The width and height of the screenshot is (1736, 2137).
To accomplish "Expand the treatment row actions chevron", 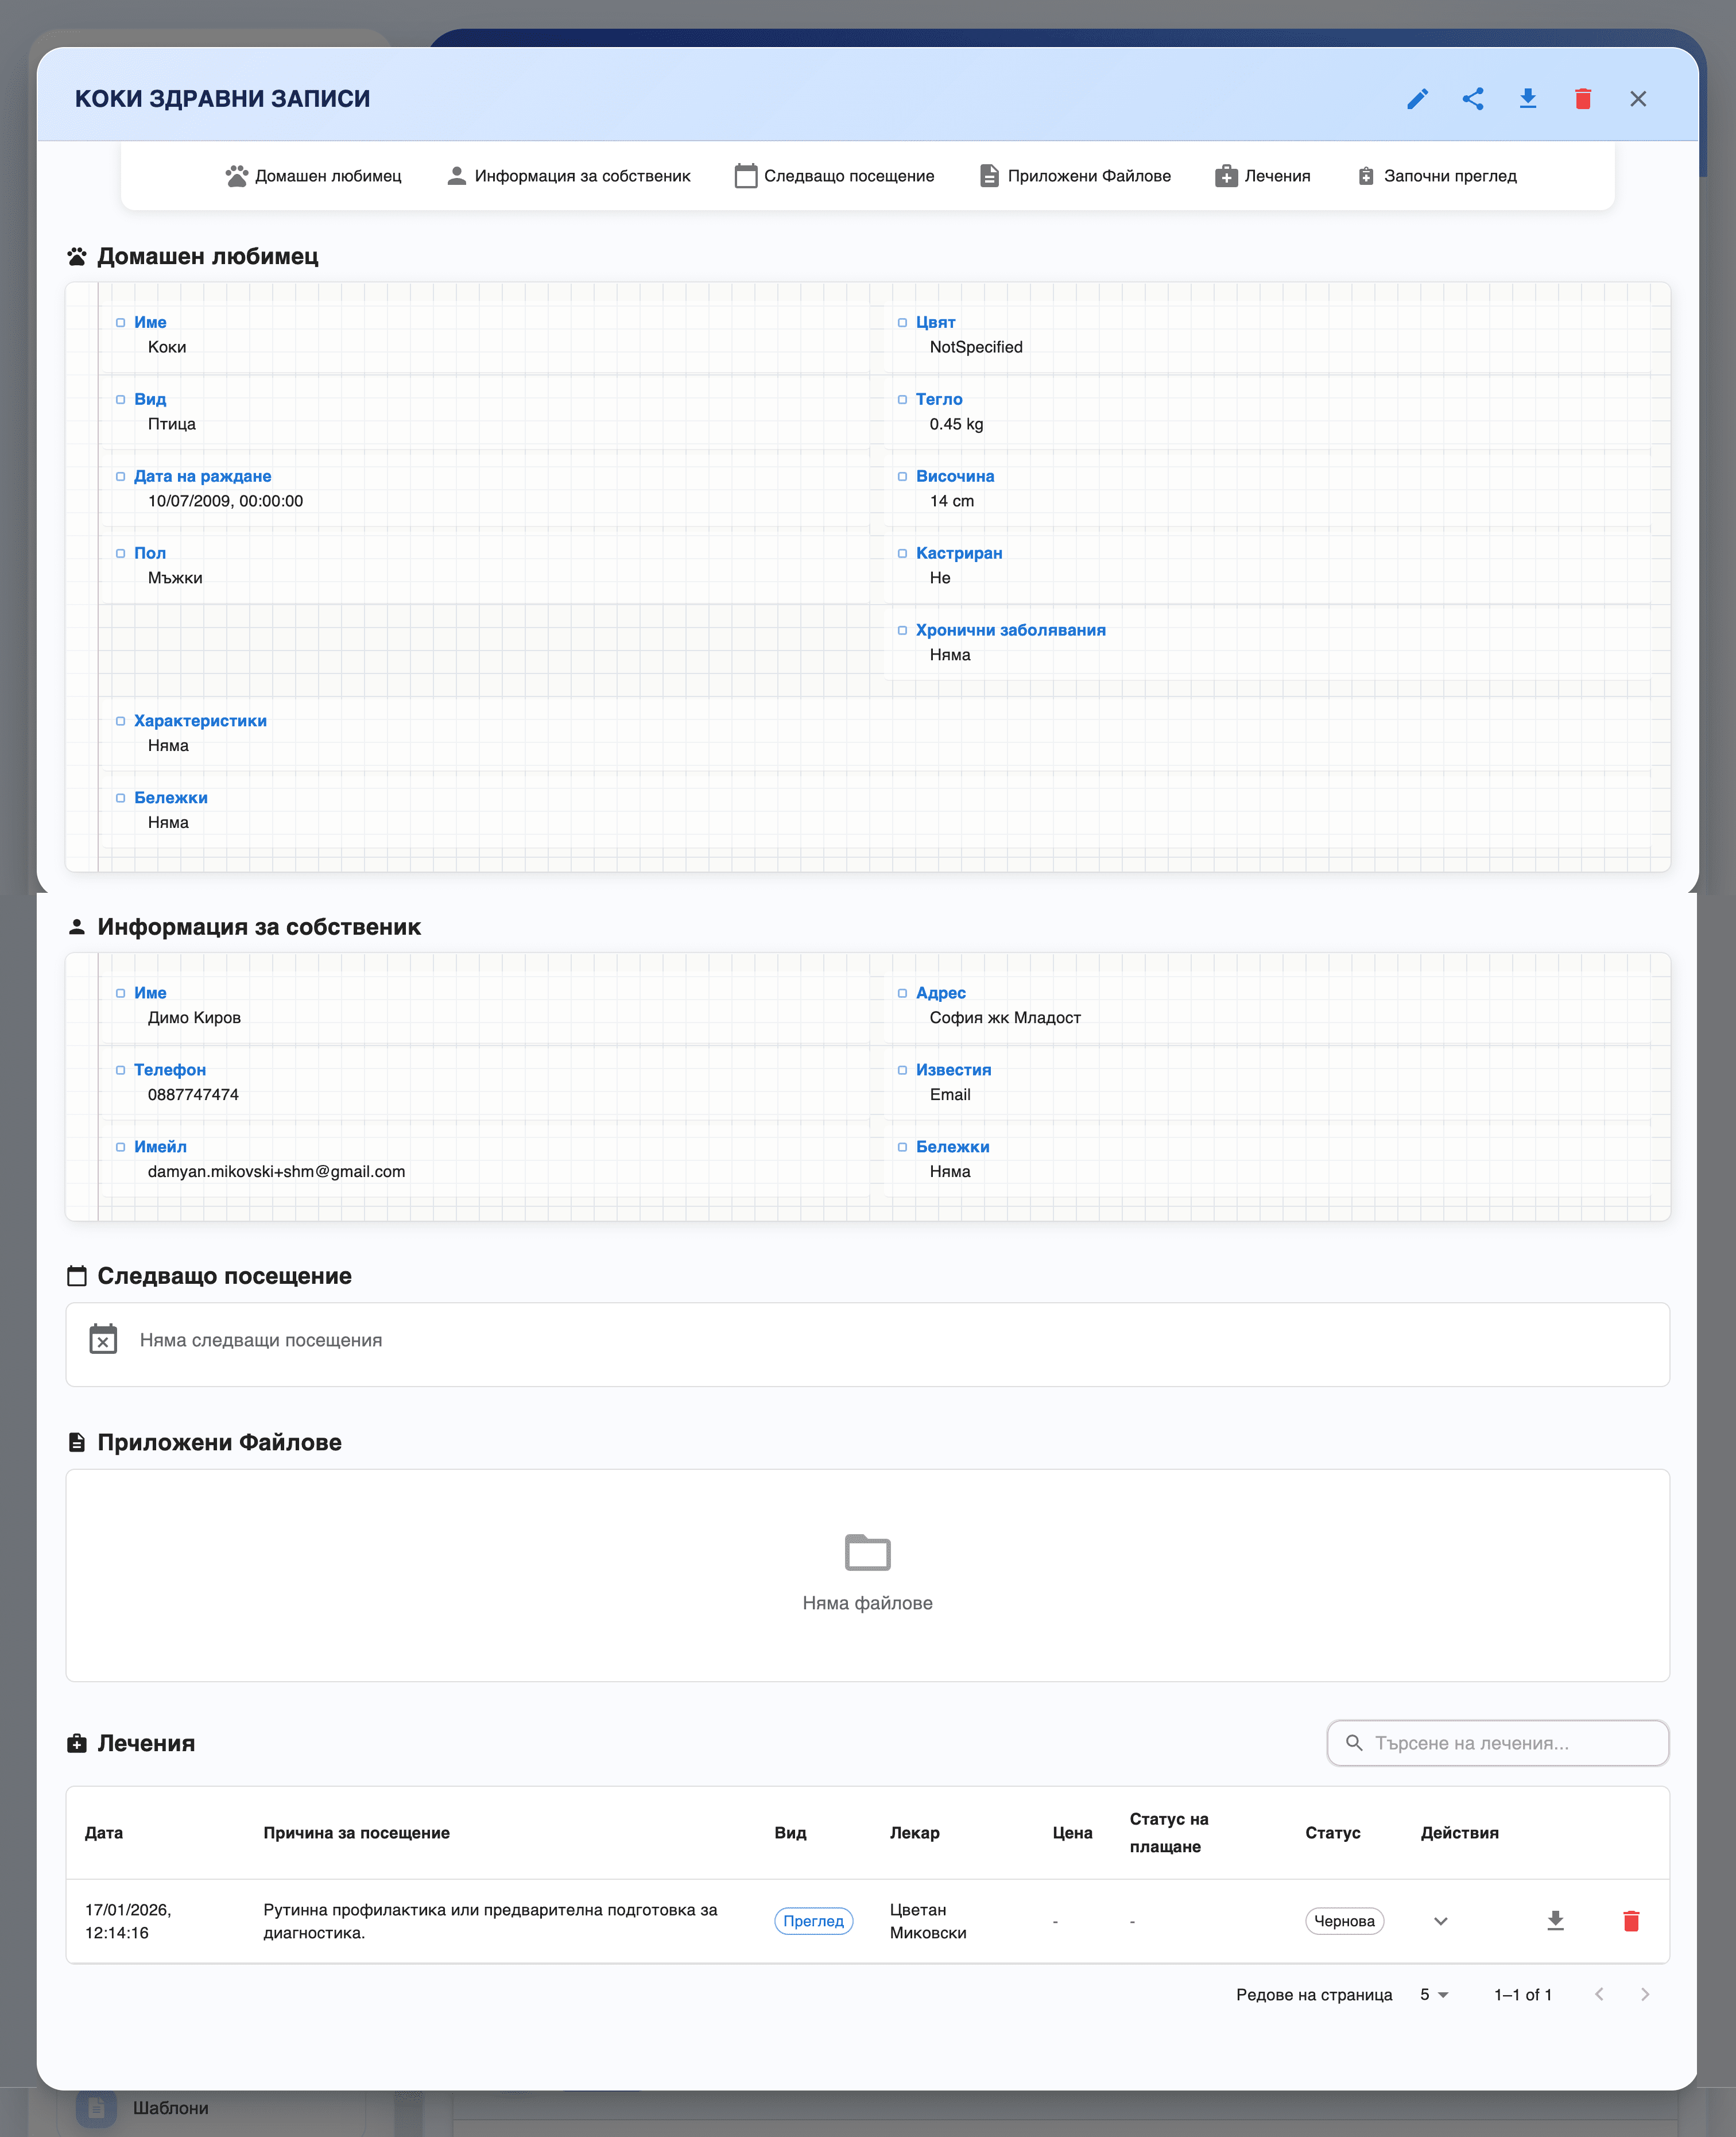I will point(1440,1920).
